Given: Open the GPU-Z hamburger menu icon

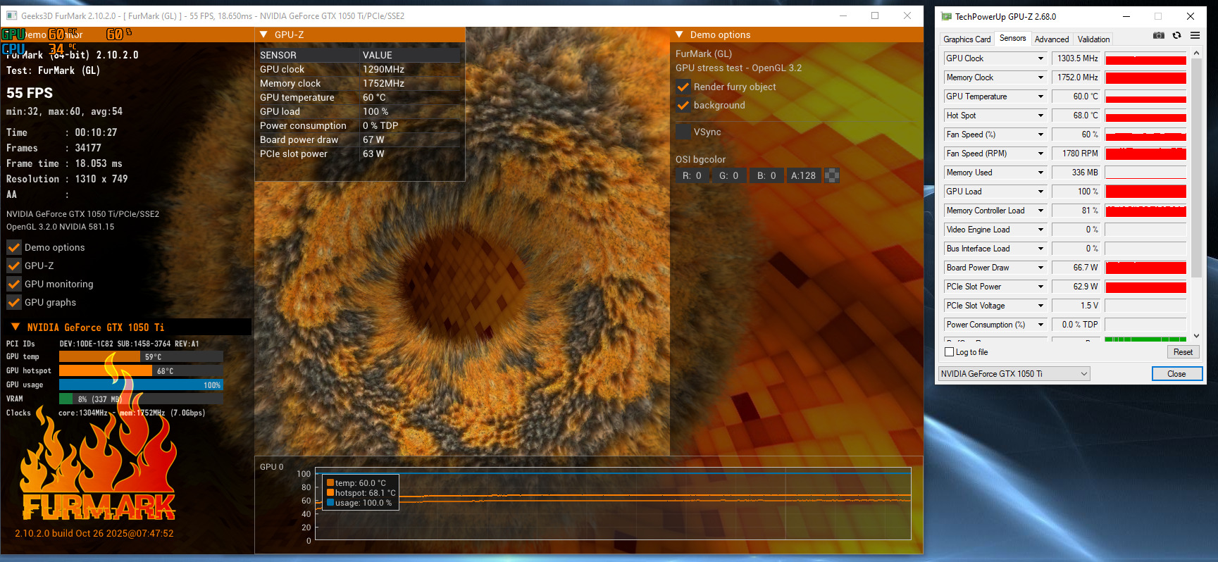Looking at the screenshot, I should click(x=1195, y=35).
